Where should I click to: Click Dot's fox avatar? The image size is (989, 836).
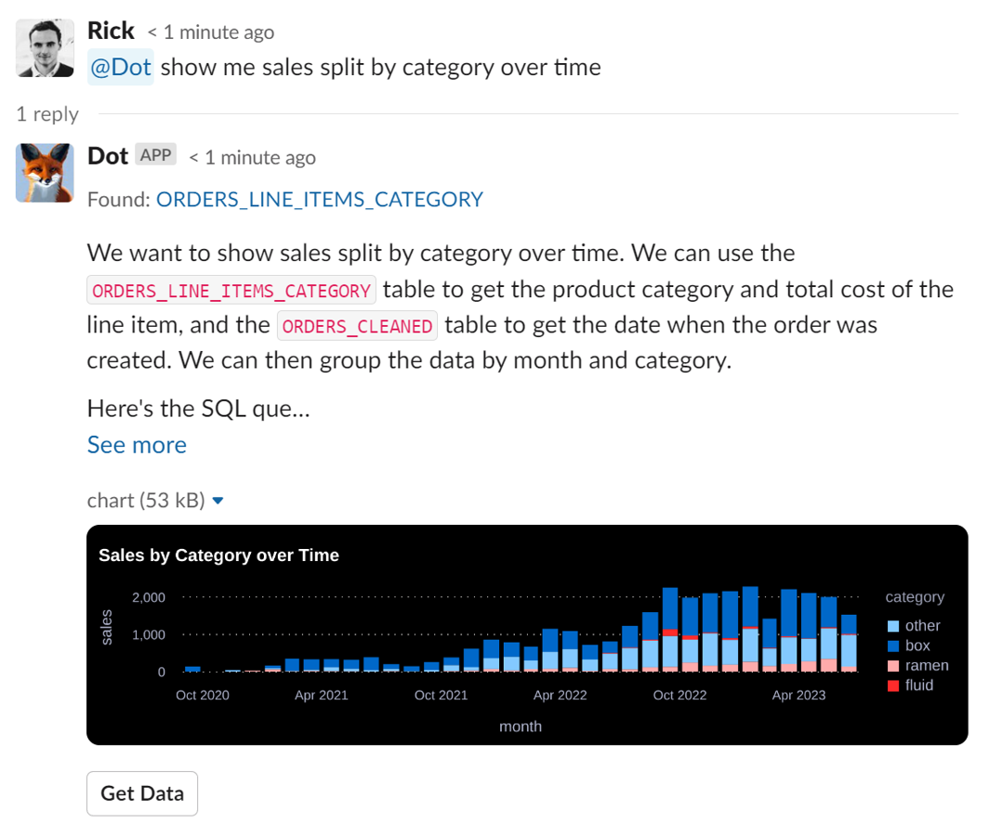click(x=44, y=173)
